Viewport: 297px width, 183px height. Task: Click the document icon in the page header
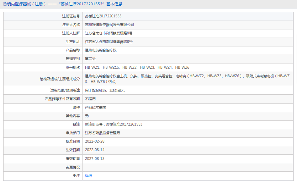[x=5, y=4]
